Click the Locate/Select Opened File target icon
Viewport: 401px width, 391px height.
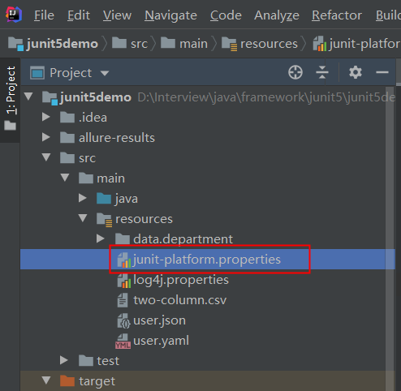pos(295,72)
